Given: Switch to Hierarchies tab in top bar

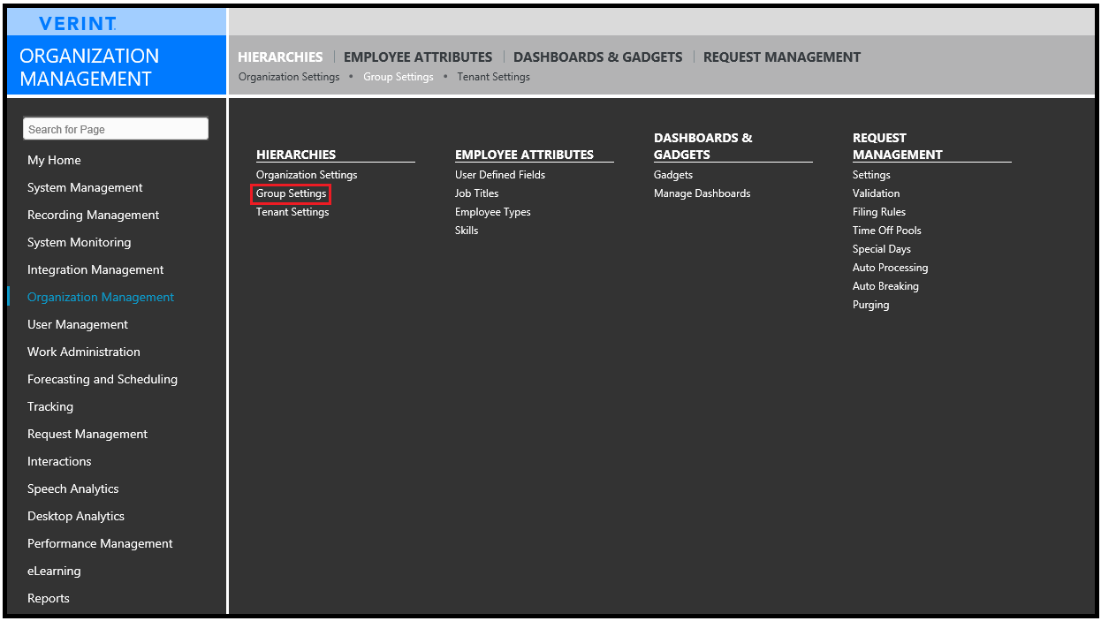Looking at the screenshot, I should pyautogui.click(x=280, y=57).
